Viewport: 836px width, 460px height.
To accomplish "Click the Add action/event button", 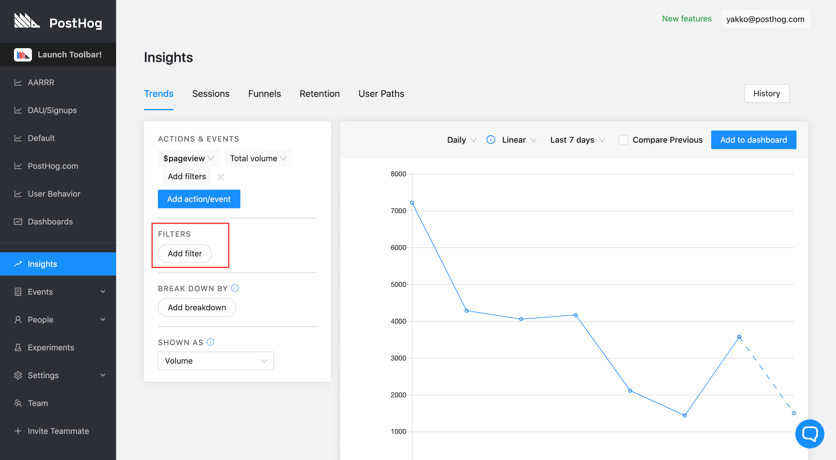I will (x=199, y=199).
